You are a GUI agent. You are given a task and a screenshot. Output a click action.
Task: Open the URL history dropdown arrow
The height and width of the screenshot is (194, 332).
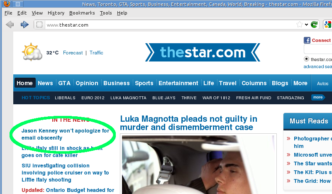coord(306,25)
